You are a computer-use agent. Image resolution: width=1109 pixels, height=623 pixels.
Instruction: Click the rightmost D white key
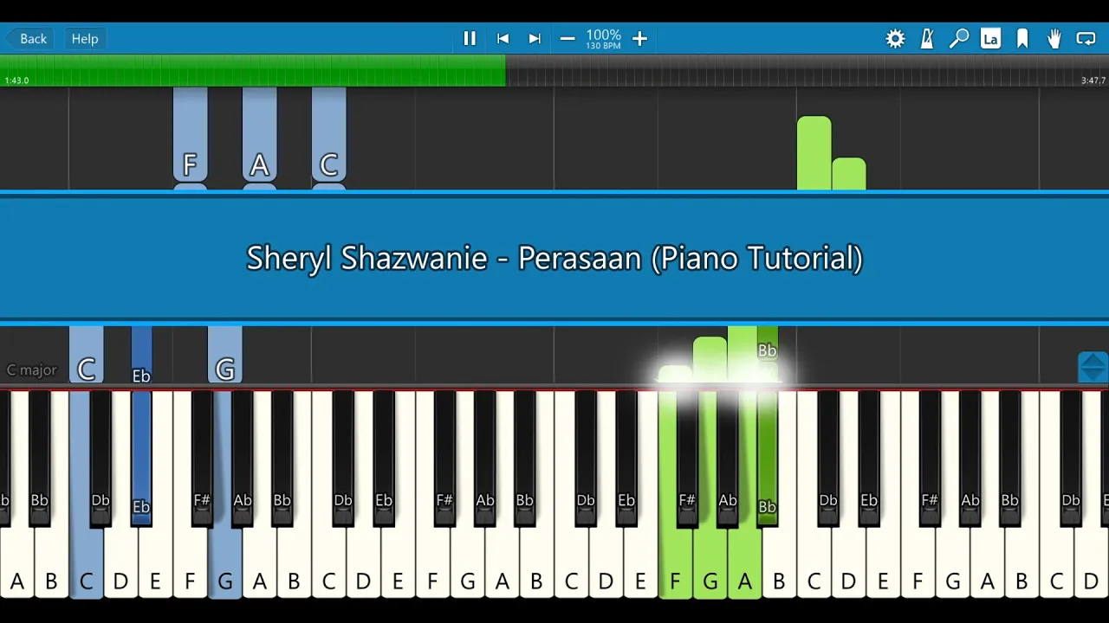click(x=1091, y=562)
